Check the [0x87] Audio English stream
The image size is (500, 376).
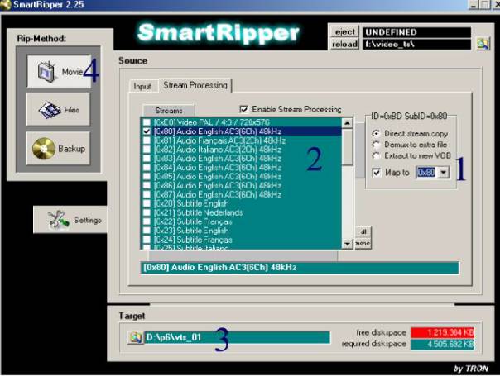click(x=147, y=194)
